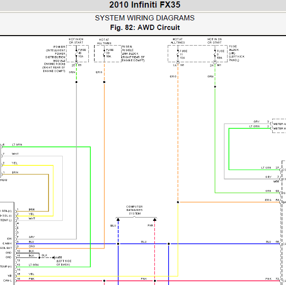
Task: Select "GRN" label under the 2A M1 connector
Action: pos(210,76)
